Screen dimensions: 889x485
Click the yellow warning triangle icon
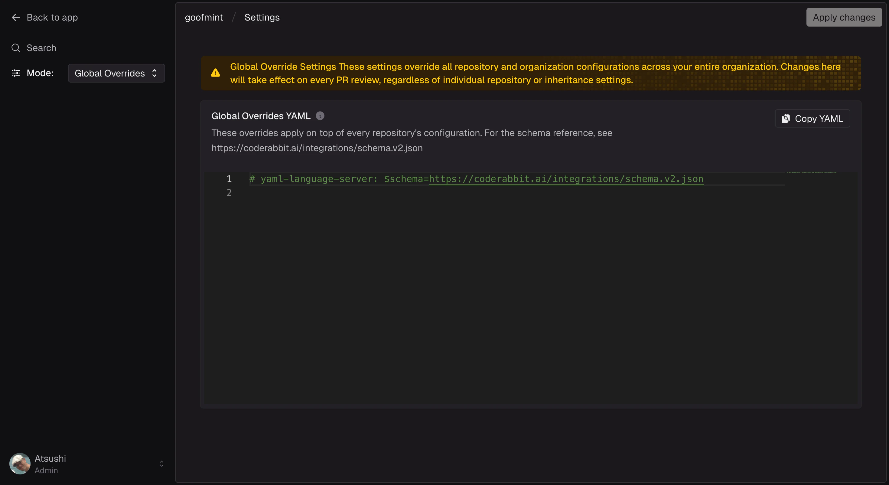215,73
